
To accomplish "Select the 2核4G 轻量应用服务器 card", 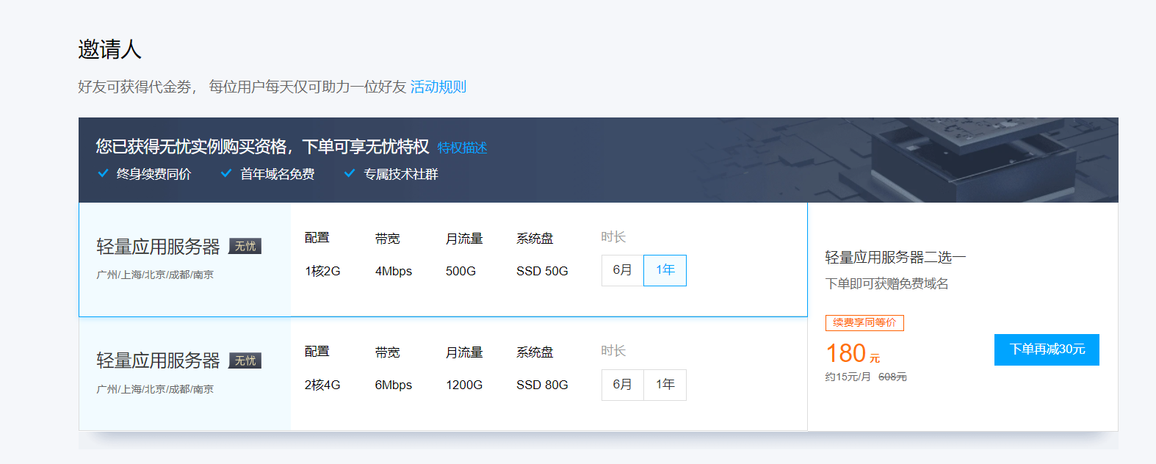I will coord(443,374).
